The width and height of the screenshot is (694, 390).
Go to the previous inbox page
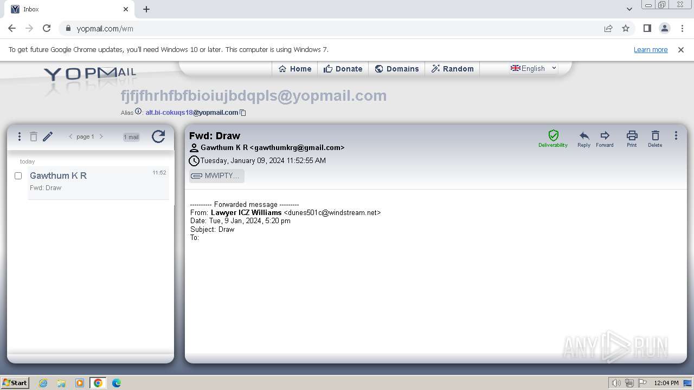click(70, 136)
